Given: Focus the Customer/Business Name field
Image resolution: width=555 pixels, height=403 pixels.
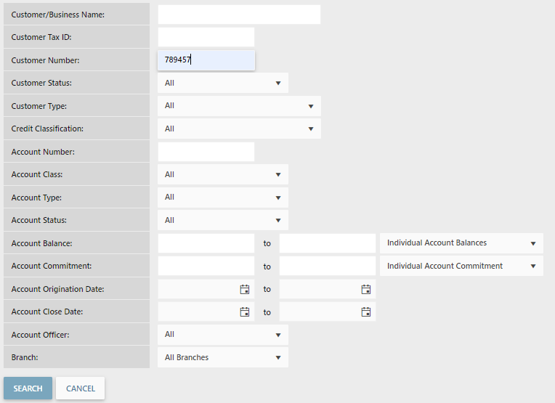Looking at the screenshot, I should [239, 15].
